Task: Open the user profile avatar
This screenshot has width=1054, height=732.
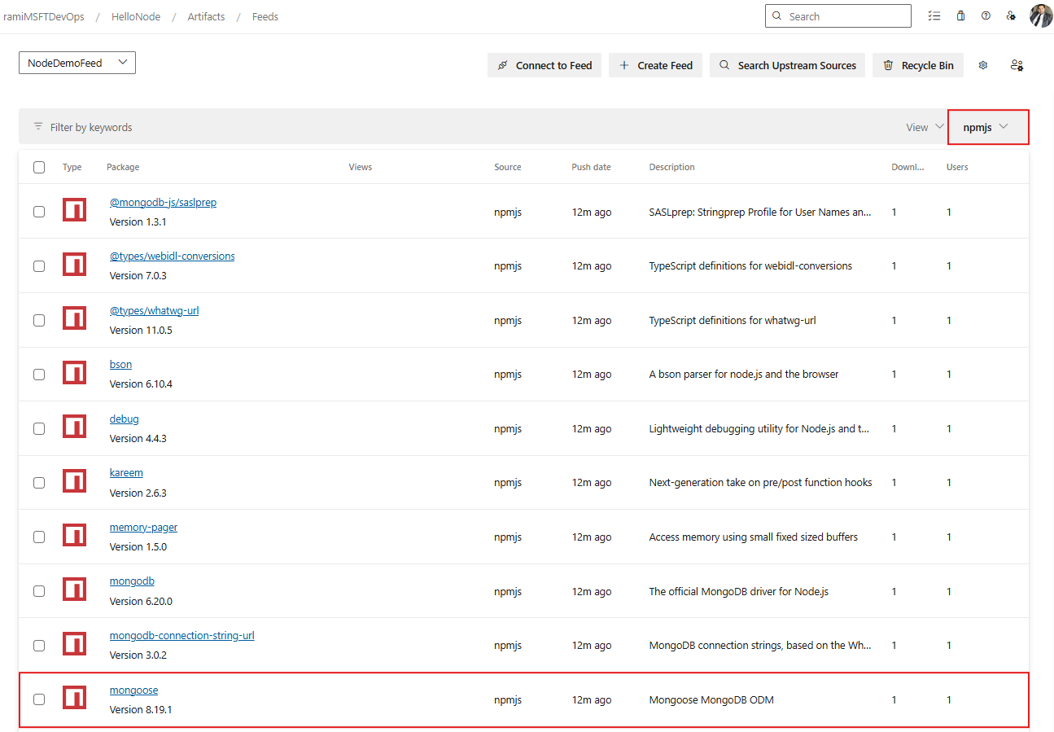Action: (1040, 16)
